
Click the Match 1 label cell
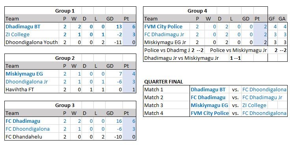pyautogui.click(x=154, y=90)
